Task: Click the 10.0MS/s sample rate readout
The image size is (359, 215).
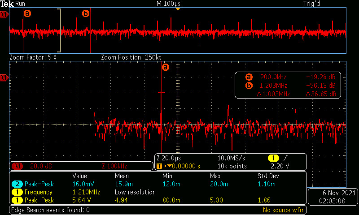Action: [231, 158]
